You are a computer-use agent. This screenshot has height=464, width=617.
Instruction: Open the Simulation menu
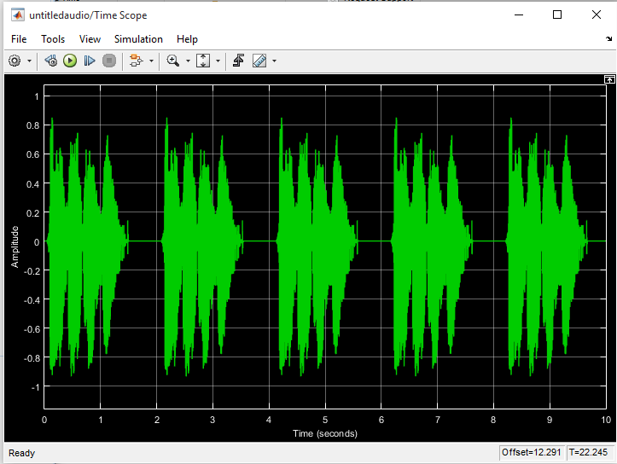click(138, 39)
